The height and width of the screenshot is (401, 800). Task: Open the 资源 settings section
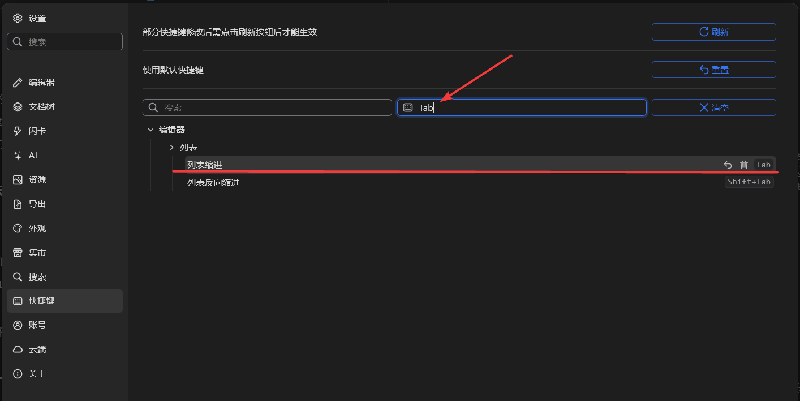(64, 179)
